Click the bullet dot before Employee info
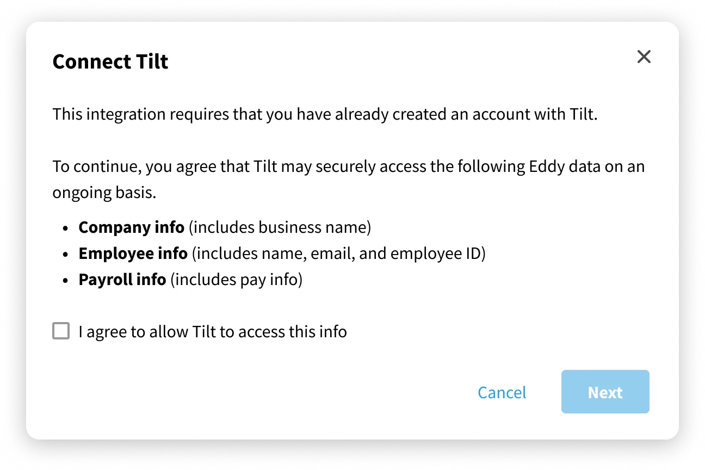This screenshot has height=470, width=705. (66, 255)
